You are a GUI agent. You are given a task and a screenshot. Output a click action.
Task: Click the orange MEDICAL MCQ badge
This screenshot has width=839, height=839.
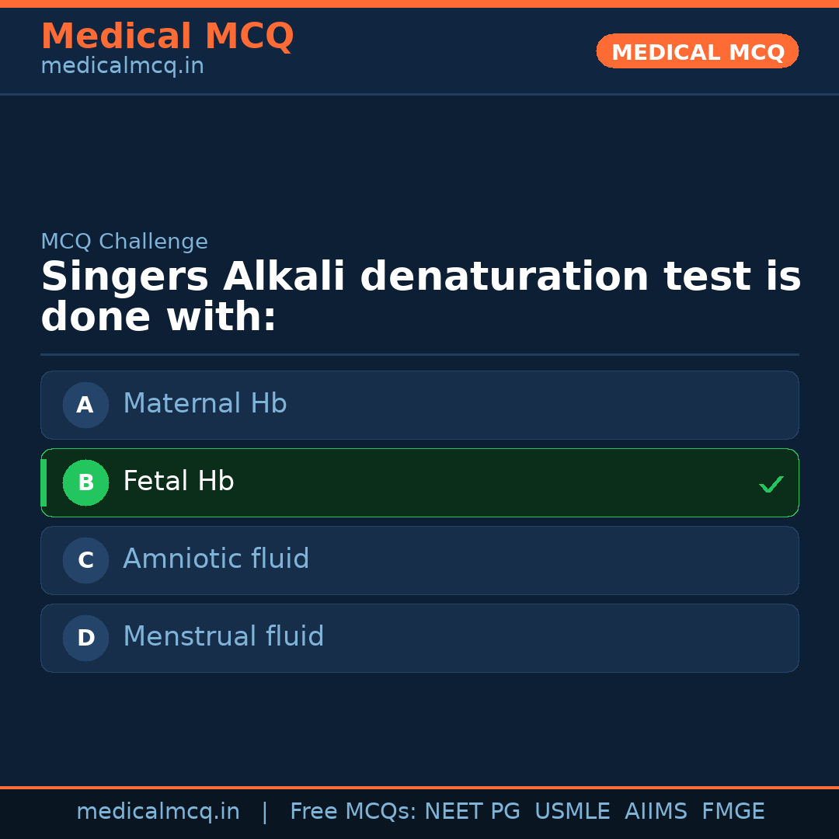tap(697, 51)
